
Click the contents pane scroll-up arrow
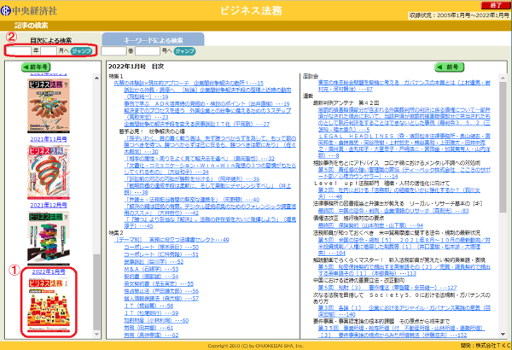[503, 78]
